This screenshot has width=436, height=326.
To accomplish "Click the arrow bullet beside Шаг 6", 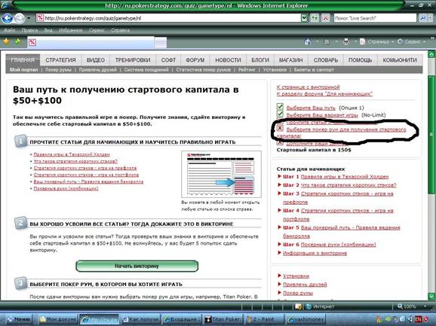I will tap(279, 244).
